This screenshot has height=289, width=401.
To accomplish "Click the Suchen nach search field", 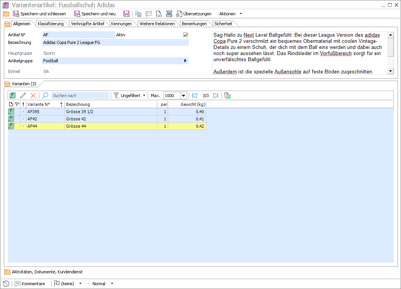I will click(x=79, y=96).
